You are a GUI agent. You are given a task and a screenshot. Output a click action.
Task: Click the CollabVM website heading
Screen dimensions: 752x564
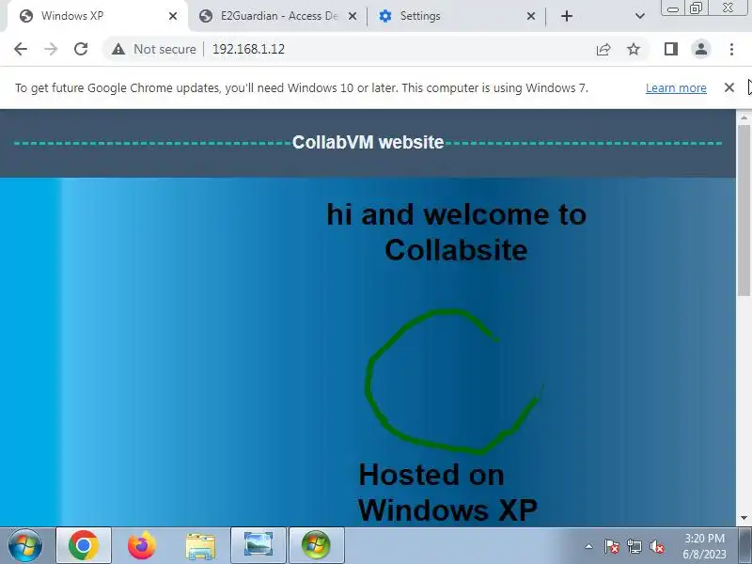[368, 143]
